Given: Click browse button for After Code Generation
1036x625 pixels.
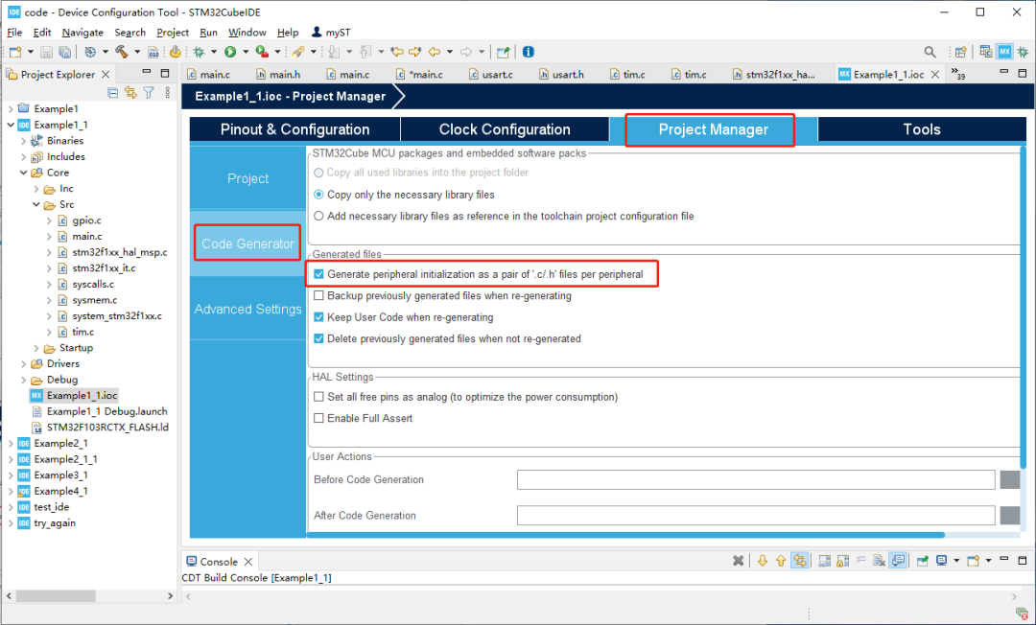Looking at the screenshot, I should (1009, 516).
